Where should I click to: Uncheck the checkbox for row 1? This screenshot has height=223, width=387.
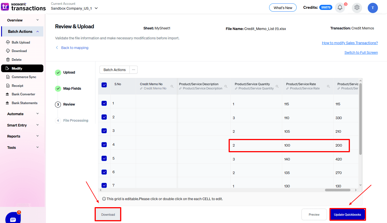[104, 103]
